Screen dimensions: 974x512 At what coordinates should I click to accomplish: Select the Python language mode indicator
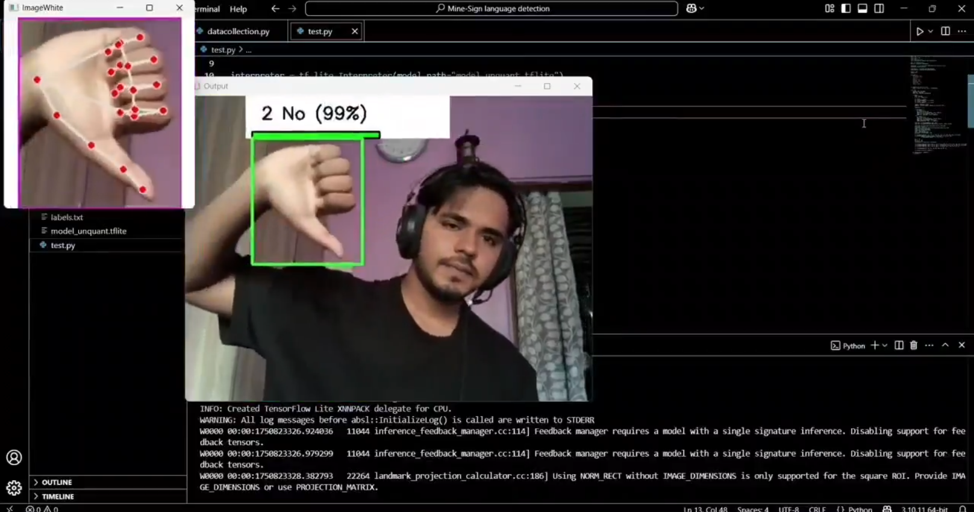[x=854, y=509]
